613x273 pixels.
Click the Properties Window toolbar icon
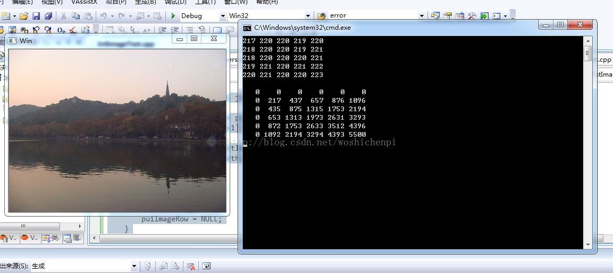[x=448, y=16]
